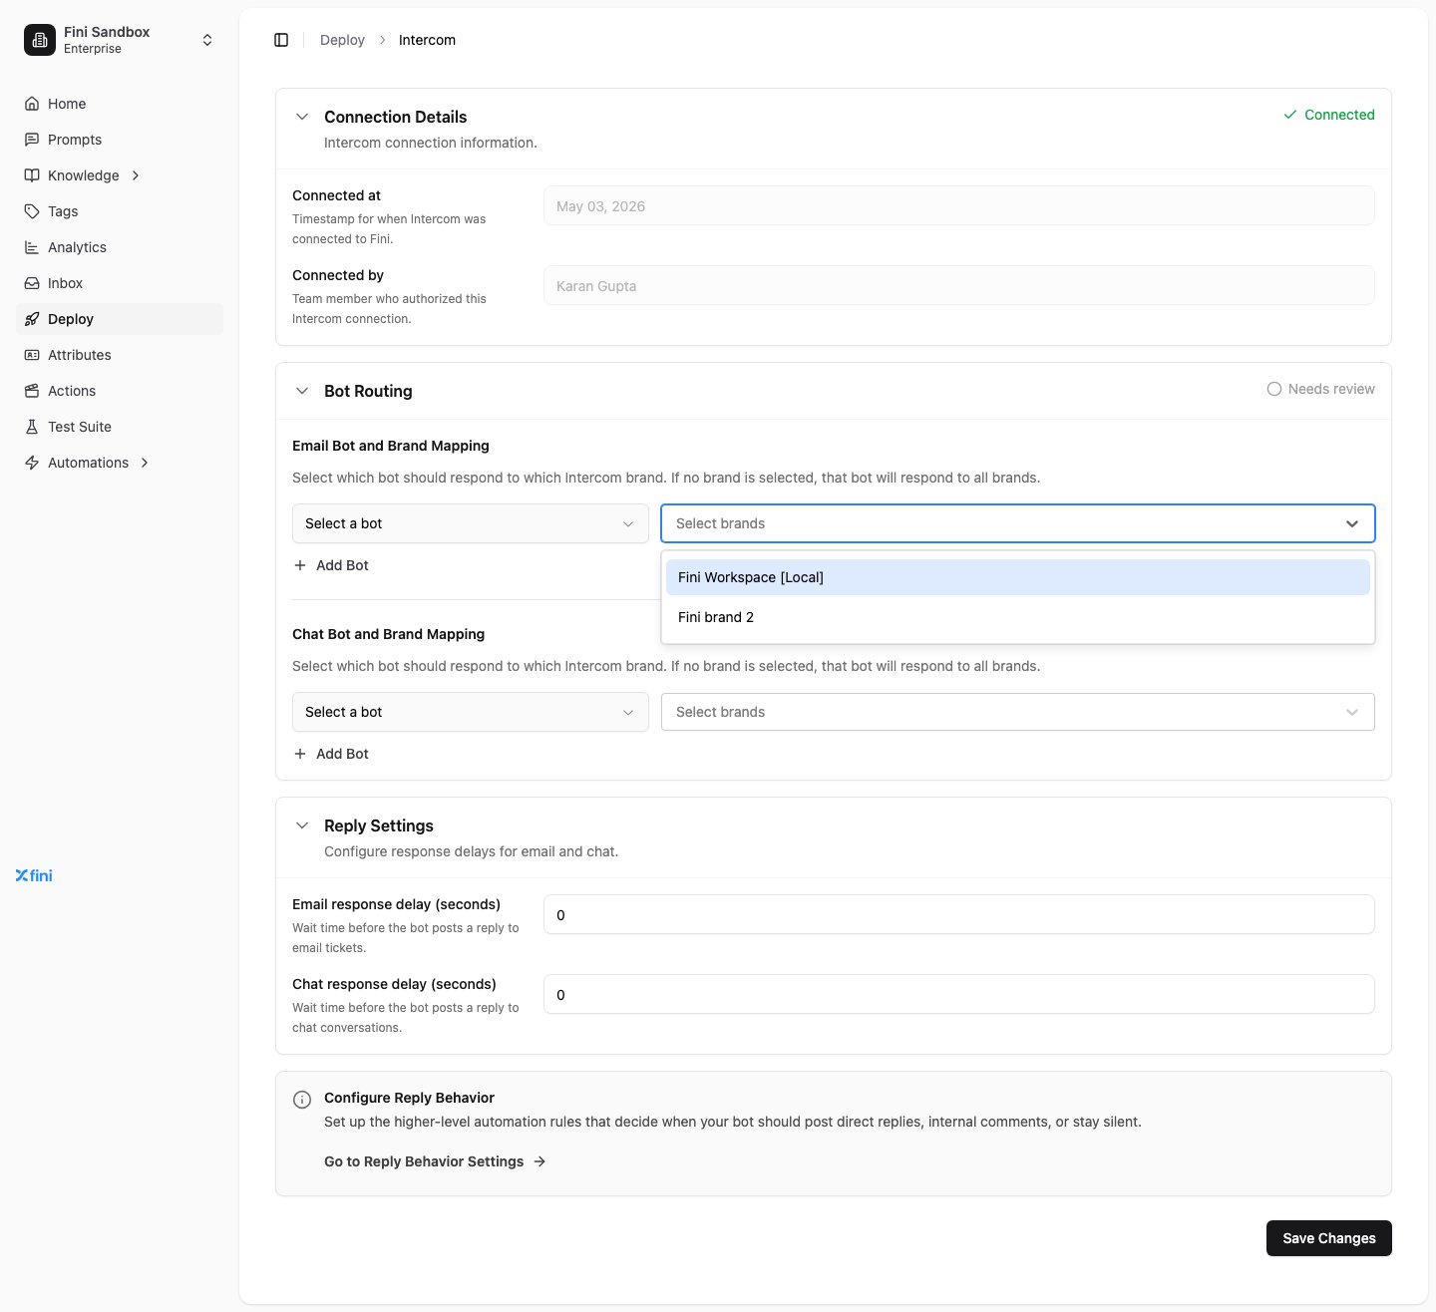Image resolution: width=1436 pixels, height=1312 pixels.
Task: Collapse the Connection Details section
Action: [x=302, y=117]
